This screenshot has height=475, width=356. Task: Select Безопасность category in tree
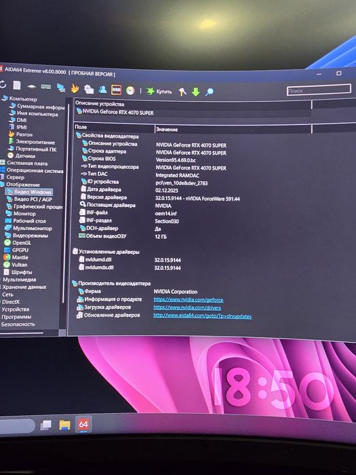[x=18, y=324]
